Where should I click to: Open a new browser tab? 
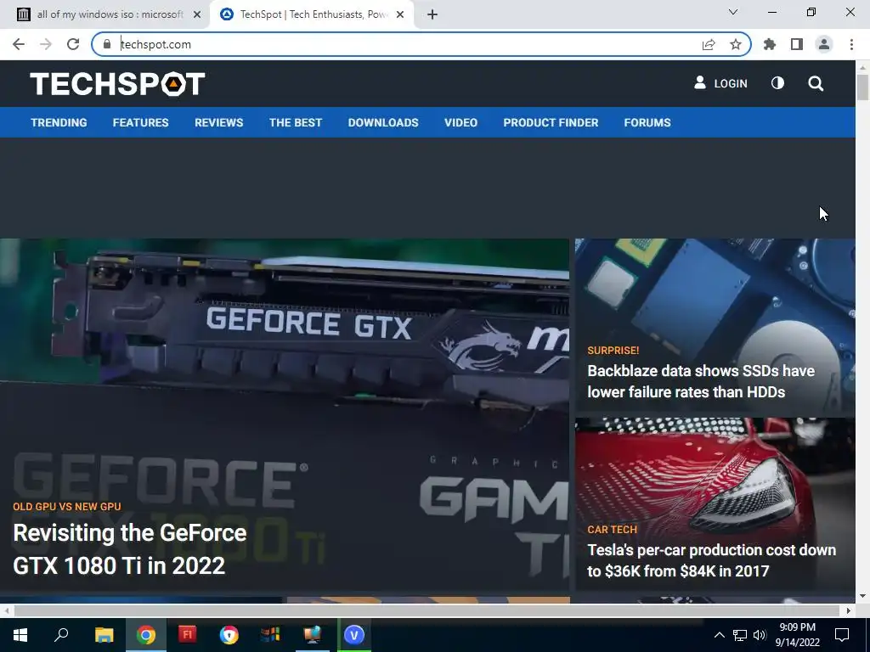pyautogui.click(x=432, y=14)
